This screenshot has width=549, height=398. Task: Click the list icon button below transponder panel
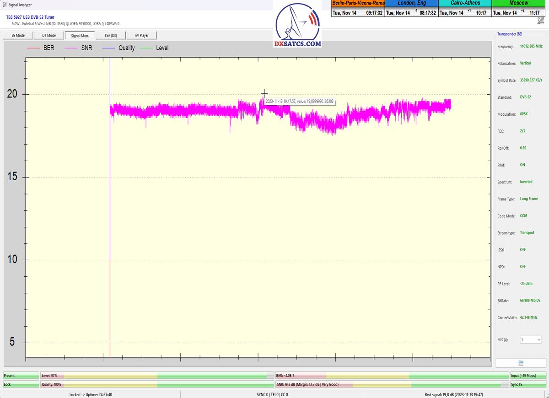pos(521,363)
